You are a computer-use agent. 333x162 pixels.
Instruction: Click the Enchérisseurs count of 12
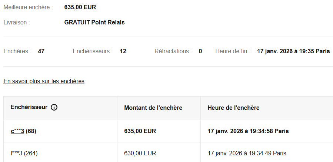tap(123, 51)
